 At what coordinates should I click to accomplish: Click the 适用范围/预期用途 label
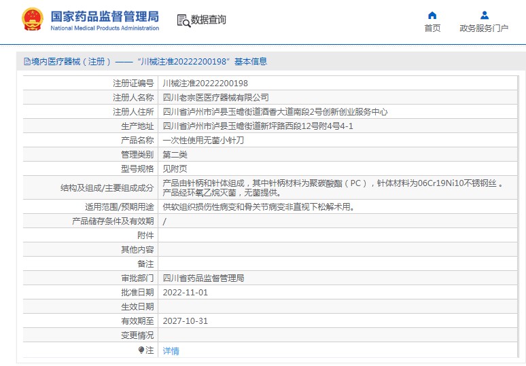click(120, 207)
